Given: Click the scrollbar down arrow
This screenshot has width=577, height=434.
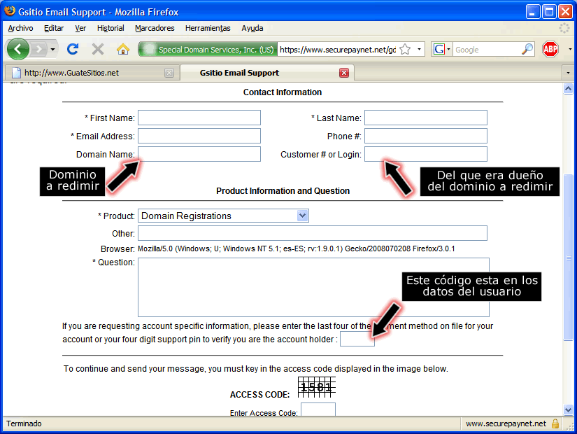Looking at the screenshot, I should pyautogui.click(x=568, y=409).
